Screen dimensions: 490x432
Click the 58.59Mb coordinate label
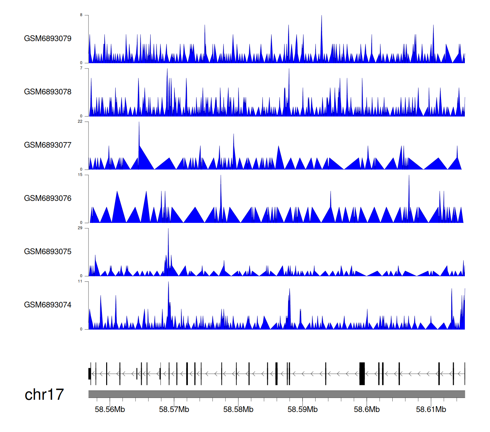point(302,410)
